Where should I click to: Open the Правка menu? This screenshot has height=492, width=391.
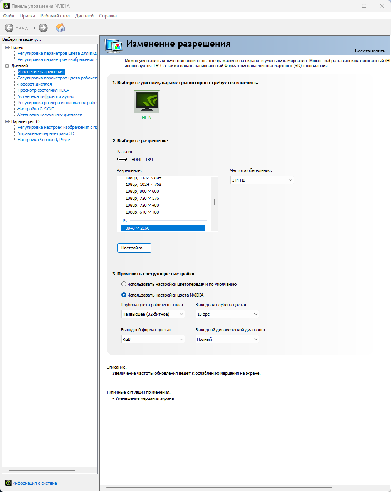[27, 16]
